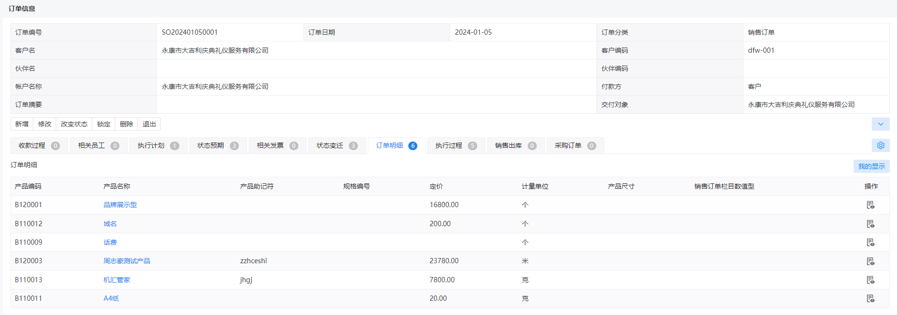Select order number SO202401050001
This screenshot has width=897, height=315.
(190, 32)
